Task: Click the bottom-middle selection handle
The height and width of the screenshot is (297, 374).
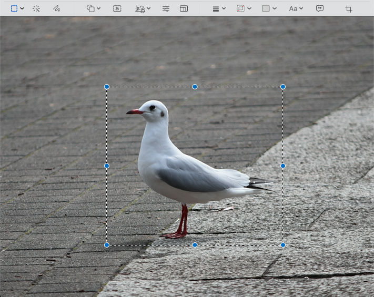Action: 195,245
